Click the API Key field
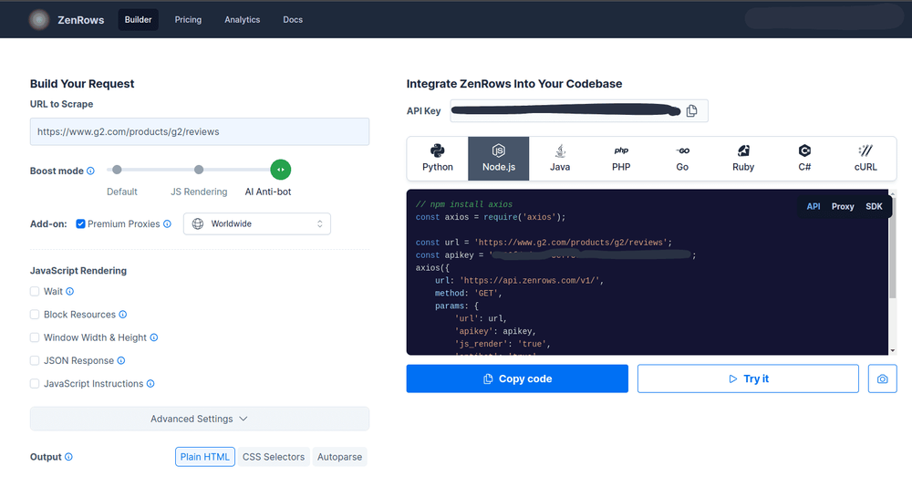 tap(579, 111)
